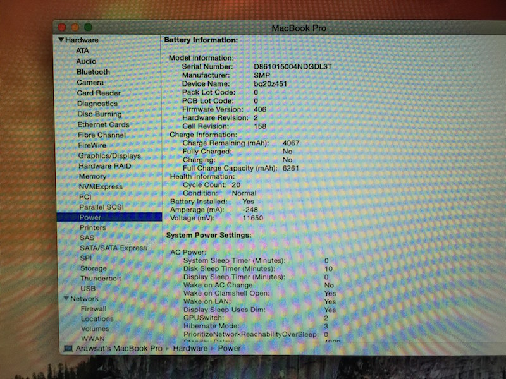
Task: Open SATA/SATA Express entry
Action: point(114,248)
